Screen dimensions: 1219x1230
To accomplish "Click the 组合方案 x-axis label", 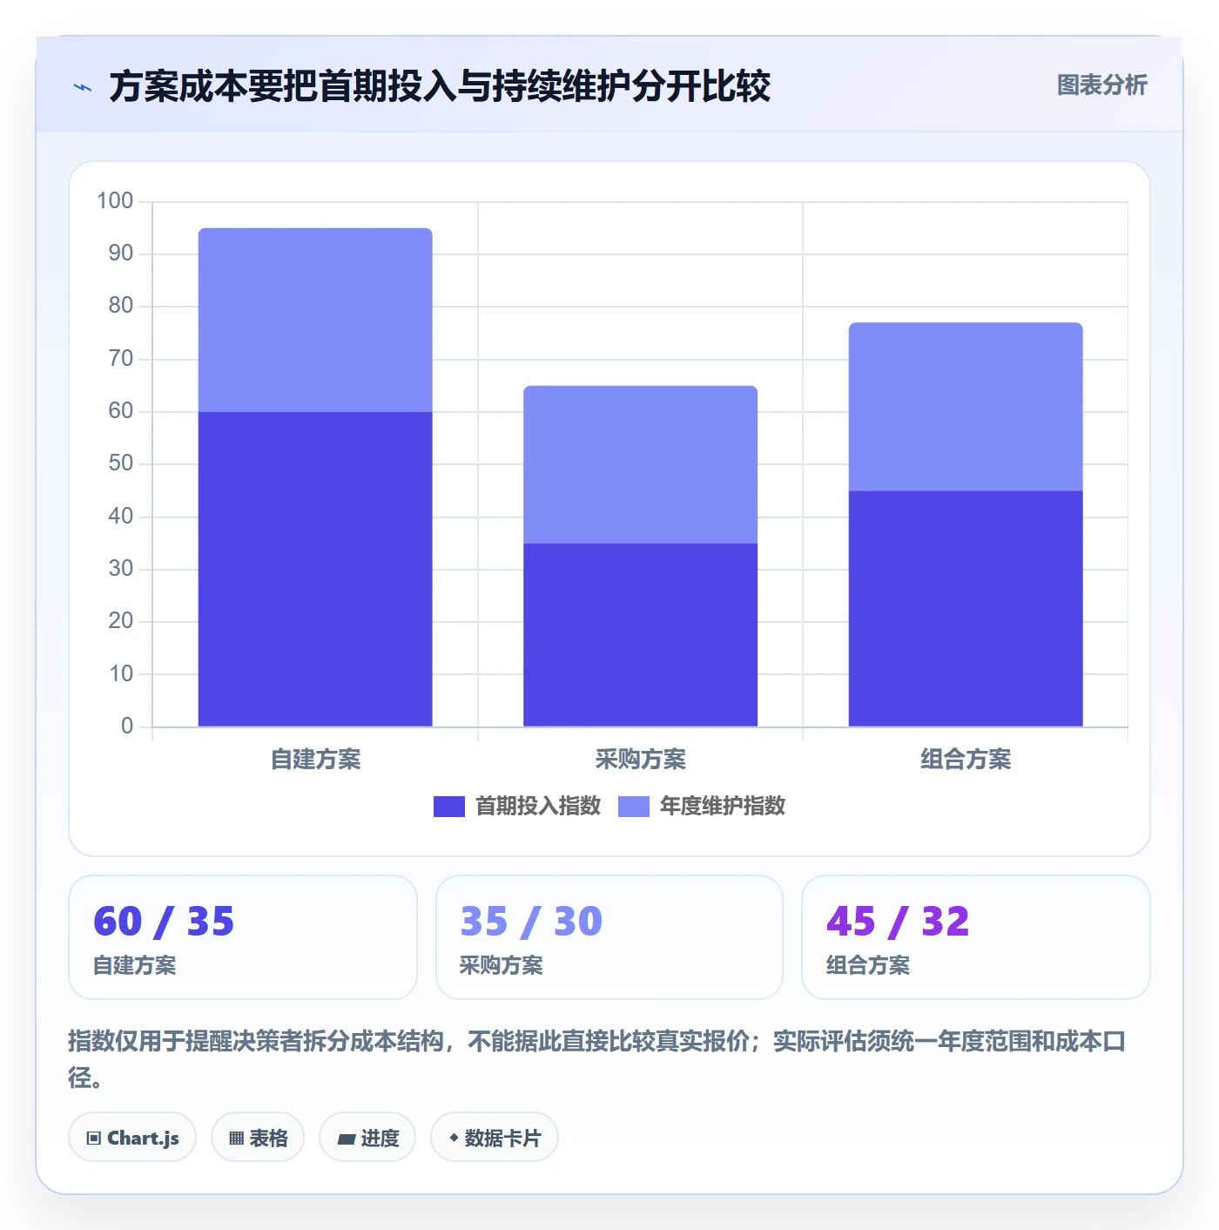I will [966, 760].
